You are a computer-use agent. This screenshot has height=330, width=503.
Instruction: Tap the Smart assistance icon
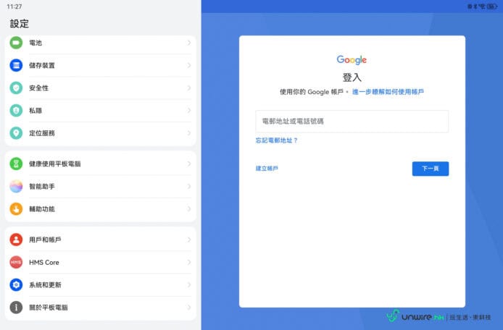click(x=16, y=187)
